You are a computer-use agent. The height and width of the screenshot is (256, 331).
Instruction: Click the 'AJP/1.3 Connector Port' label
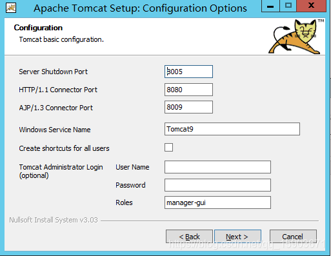tap(56, 108)
